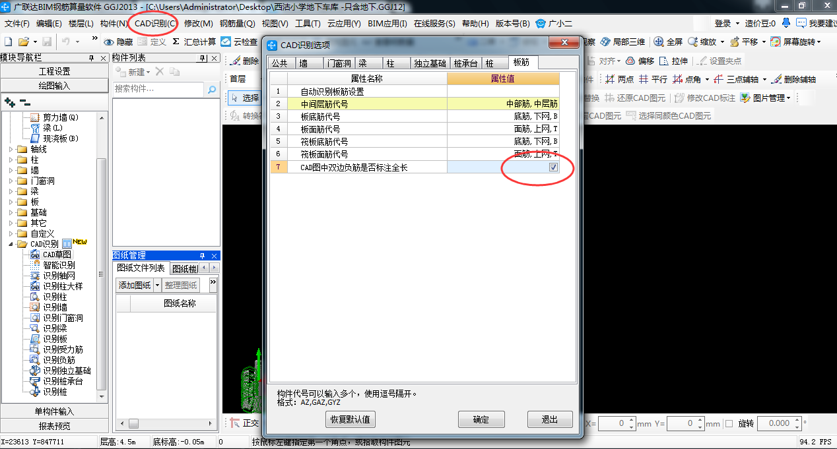Click the 删除辅轴 tool
837x449 pixels.
pos(793,79)
